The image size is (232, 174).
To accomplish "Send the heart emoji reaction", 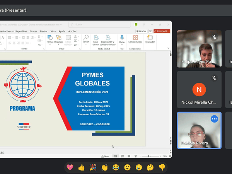I will 70,167.
